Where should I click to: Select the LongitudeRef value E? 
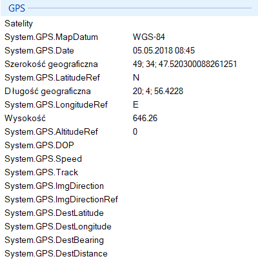[x=135, y=104]
